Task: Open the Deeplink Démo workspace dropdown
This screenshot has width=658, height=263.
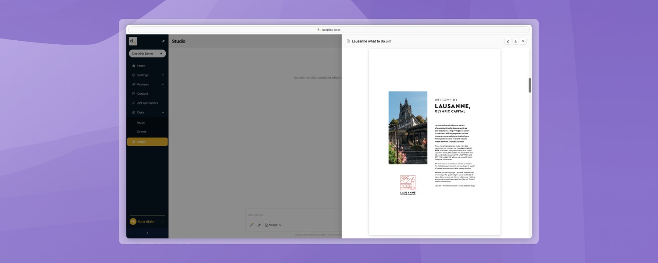Action: click(147, 53)
